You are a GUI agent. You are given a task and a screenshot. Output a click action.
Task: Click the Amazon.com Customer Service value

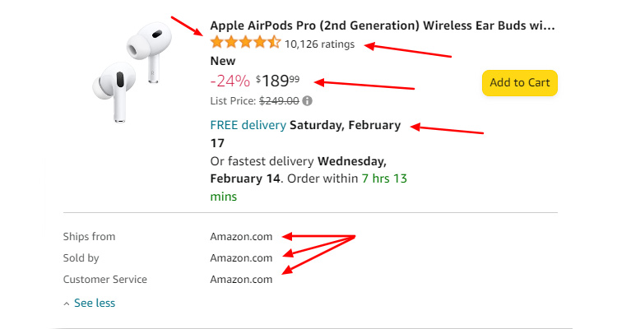tap(241, 280)
